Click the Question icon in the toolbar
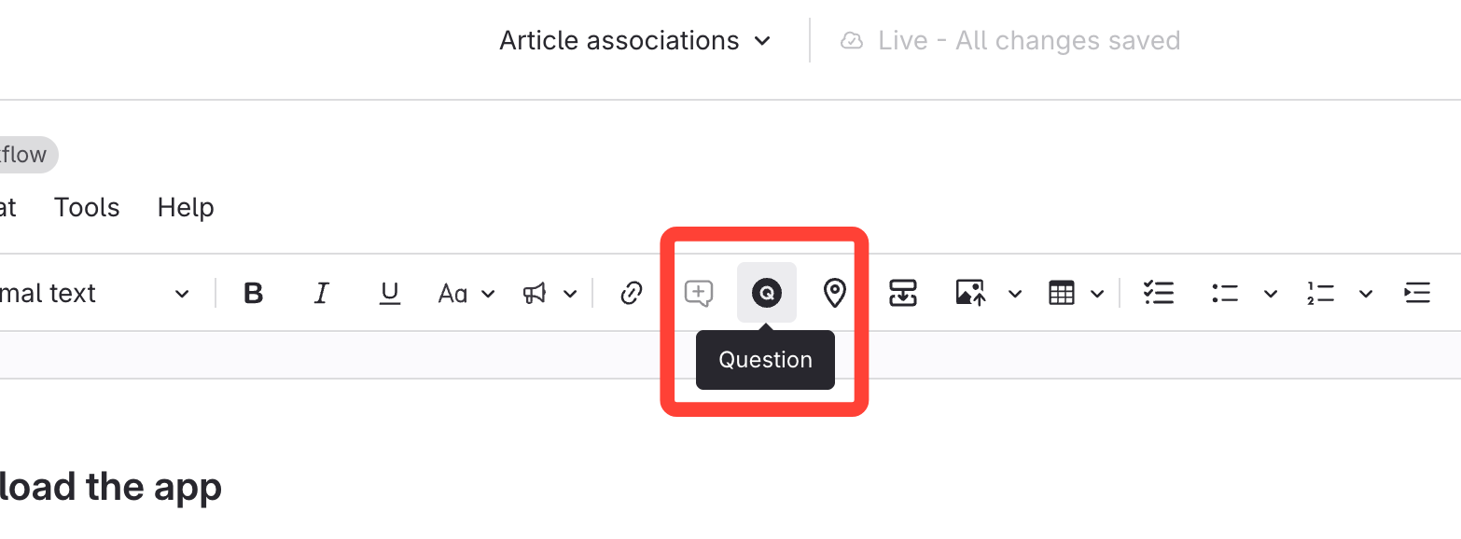This screenshot has height=539, width=1461. 766,294
